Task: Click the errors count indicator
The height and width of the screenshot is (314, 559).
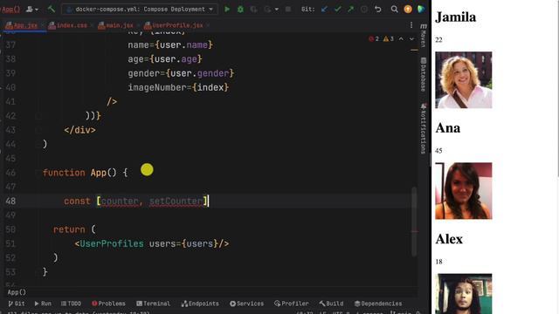Action: pyautogui.click(x=374, y=38)
